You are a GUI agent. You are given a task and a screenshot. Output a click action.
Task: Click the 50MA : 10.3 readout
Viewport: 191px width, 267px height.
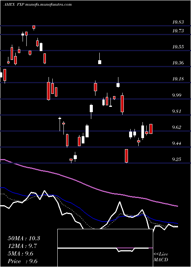pyautogui.click(x=24, y=238)
